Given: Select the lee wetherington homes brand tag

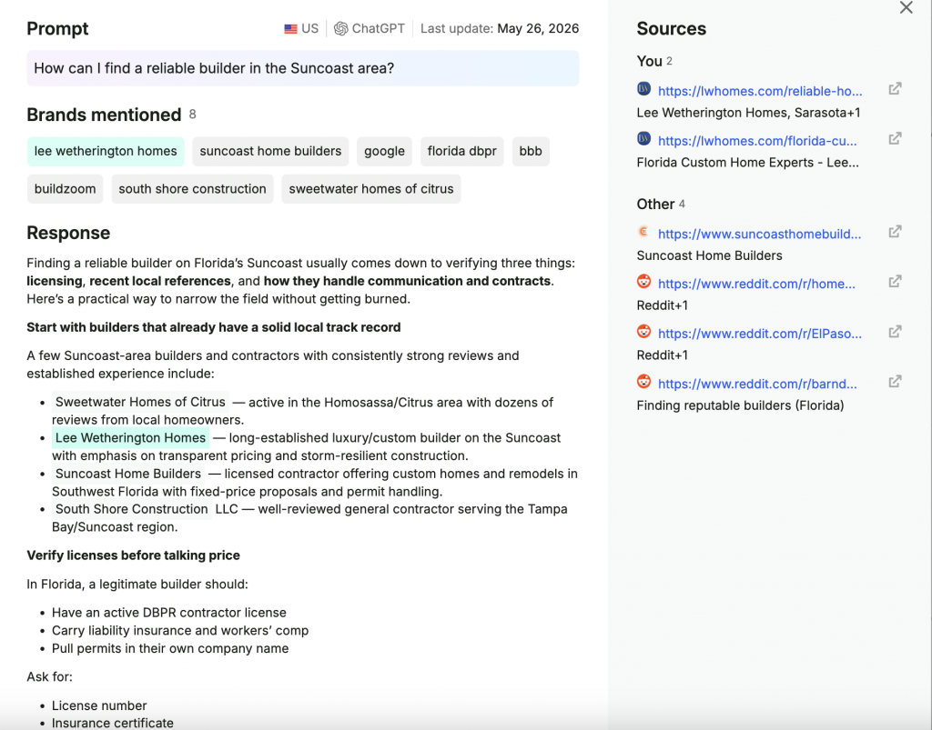Looking at the screenshot, I should [x=106, y=151].
